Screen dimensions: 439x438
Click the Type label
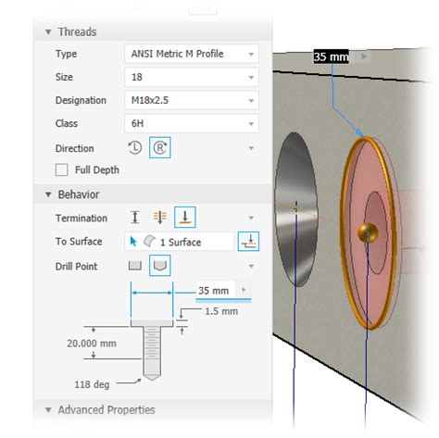(66, 54)
